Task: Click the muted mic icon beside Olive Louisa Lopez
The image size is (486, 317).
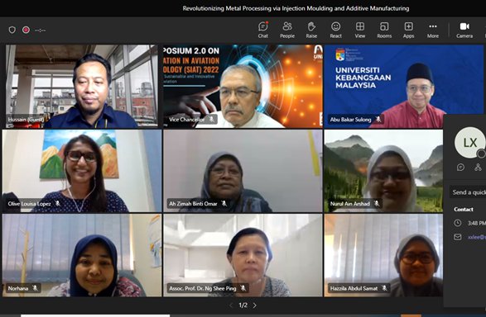Action: [58, 203]
